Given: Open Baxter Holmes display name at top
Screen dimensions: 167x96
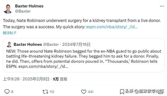Looking at the screenshot, I should 29,6.
